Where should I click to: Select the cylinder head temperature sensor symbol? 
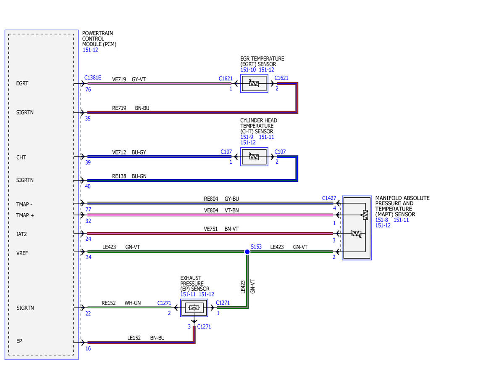[254, 157]
